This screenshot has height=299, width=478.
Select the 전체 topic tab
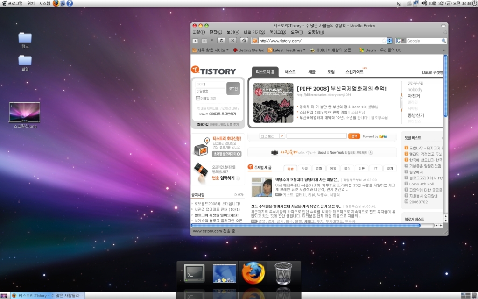(x=390, y=168)
